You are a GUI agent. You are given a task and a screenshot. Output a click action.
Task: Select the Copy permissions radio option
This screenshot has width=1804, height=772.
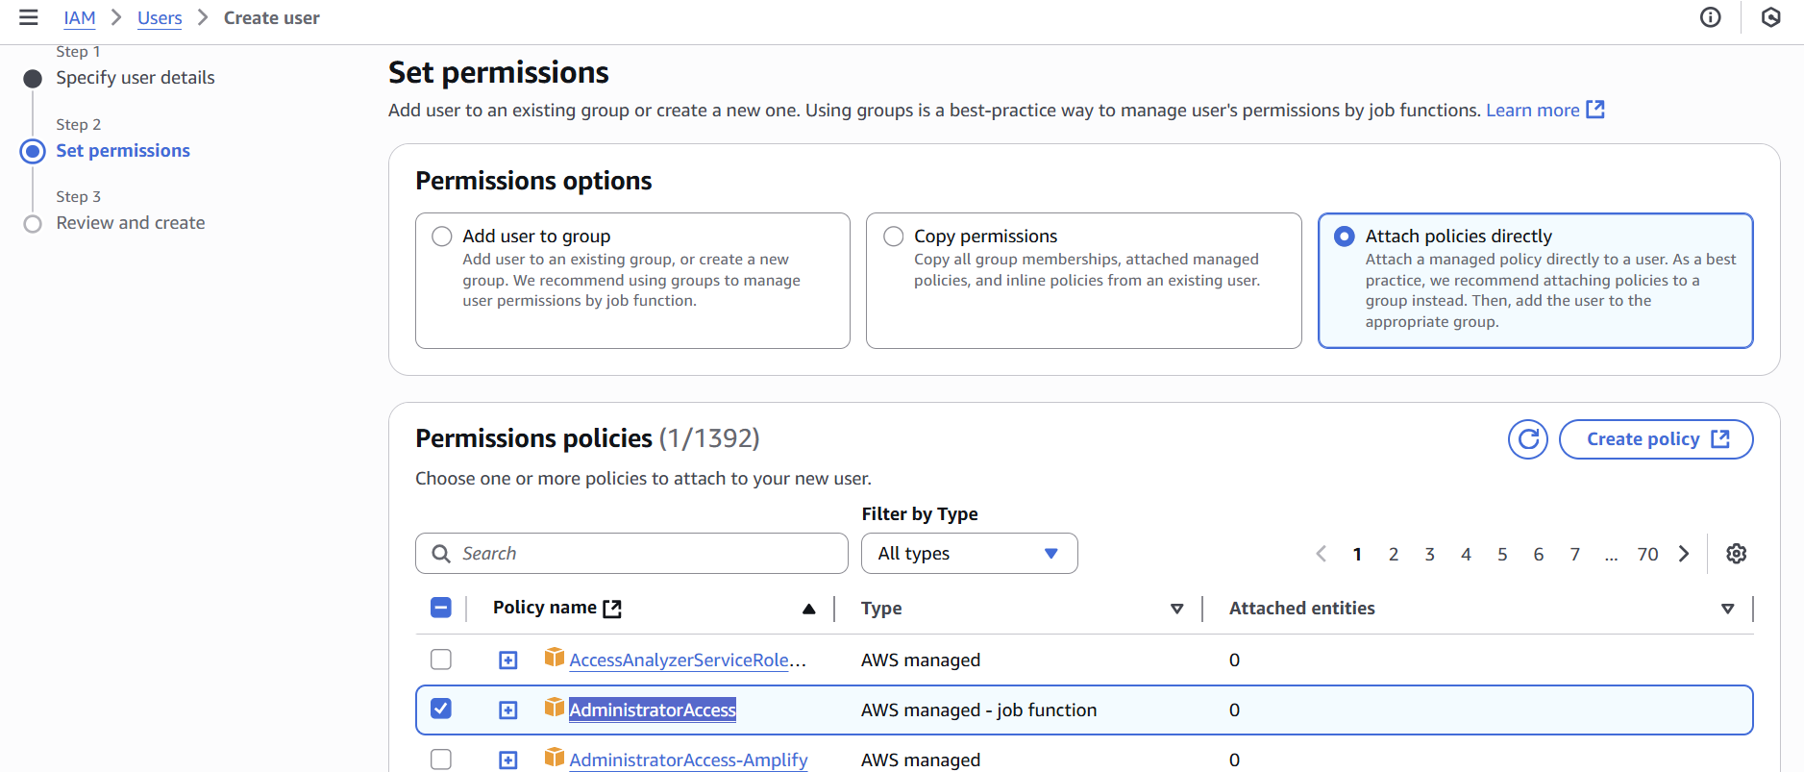click(x=894, y=237)
